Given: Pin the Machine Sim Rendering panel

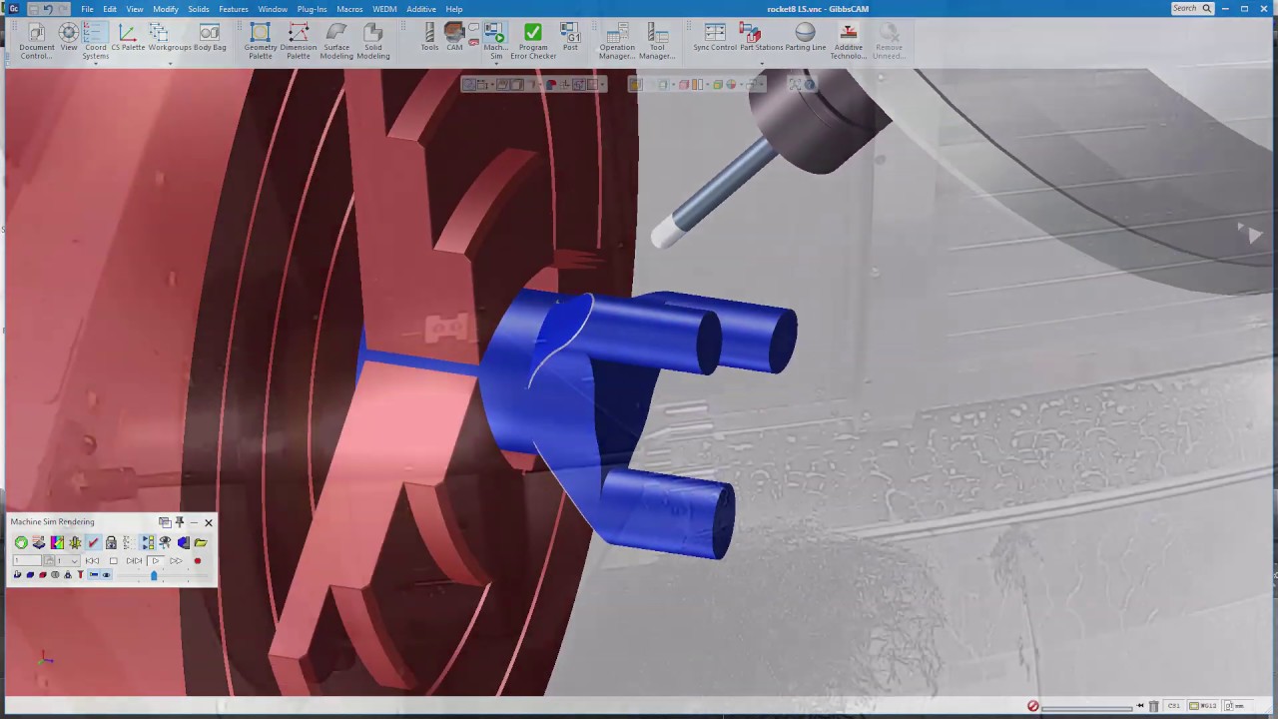Looking at the screenshot, I should [180, 522].
